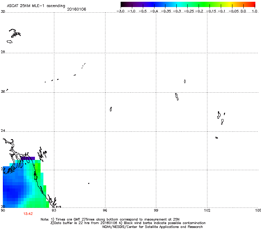Click the small lake outline near 96.3E 25N
This screenshot has width=261, height=229.
click(111, 109)
